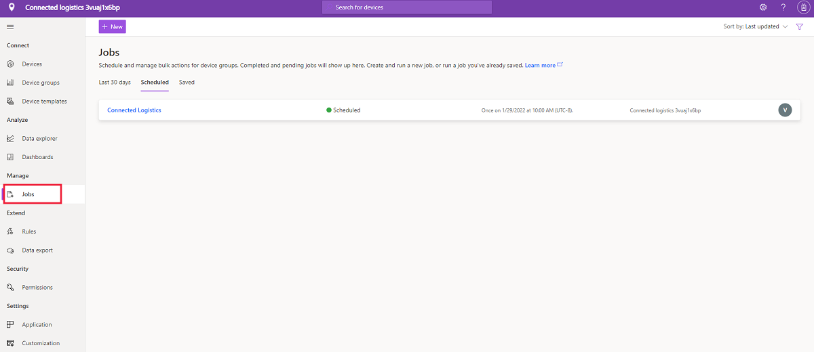
Task: Go to Device groups page
Action: pos(42,83)
